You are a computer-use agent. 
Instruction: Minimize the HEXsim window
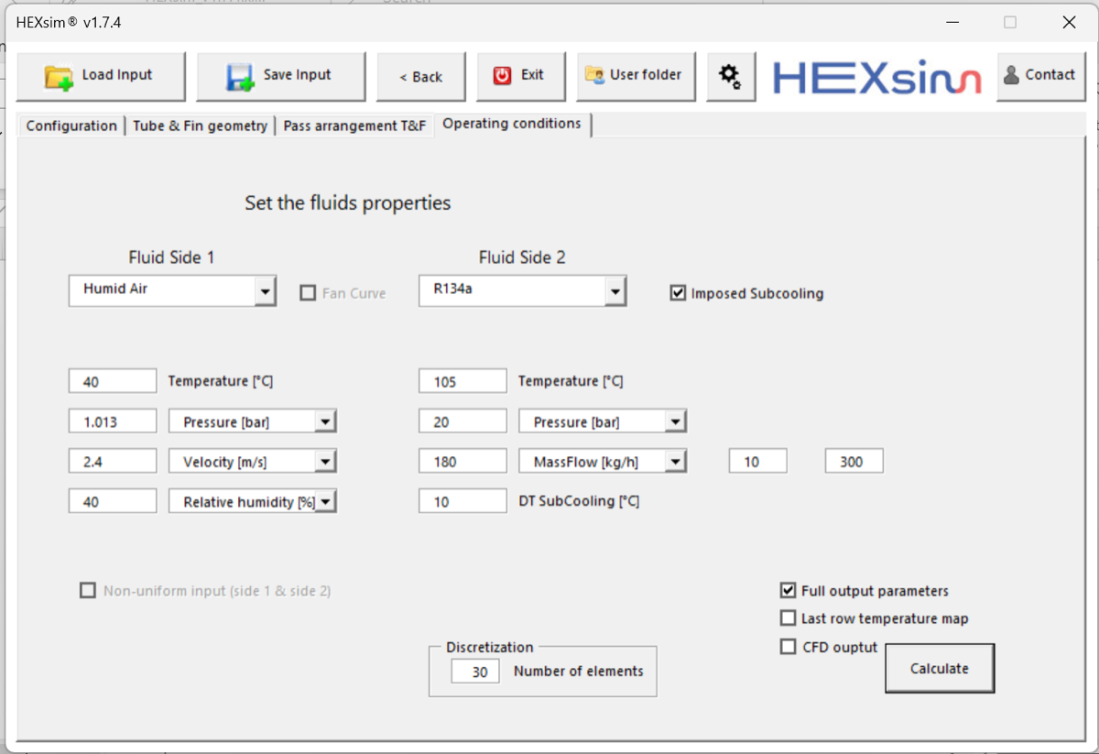pos(952,23)
